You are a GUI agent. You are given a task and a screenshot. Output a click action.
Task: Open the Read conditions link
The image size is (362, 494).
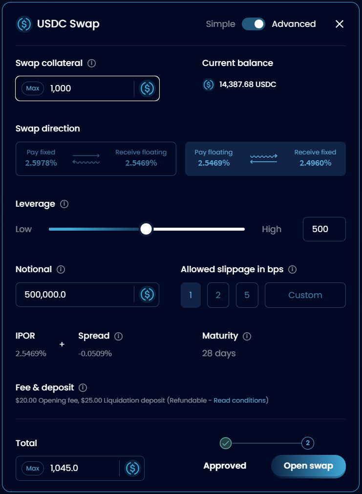(240, 401)
